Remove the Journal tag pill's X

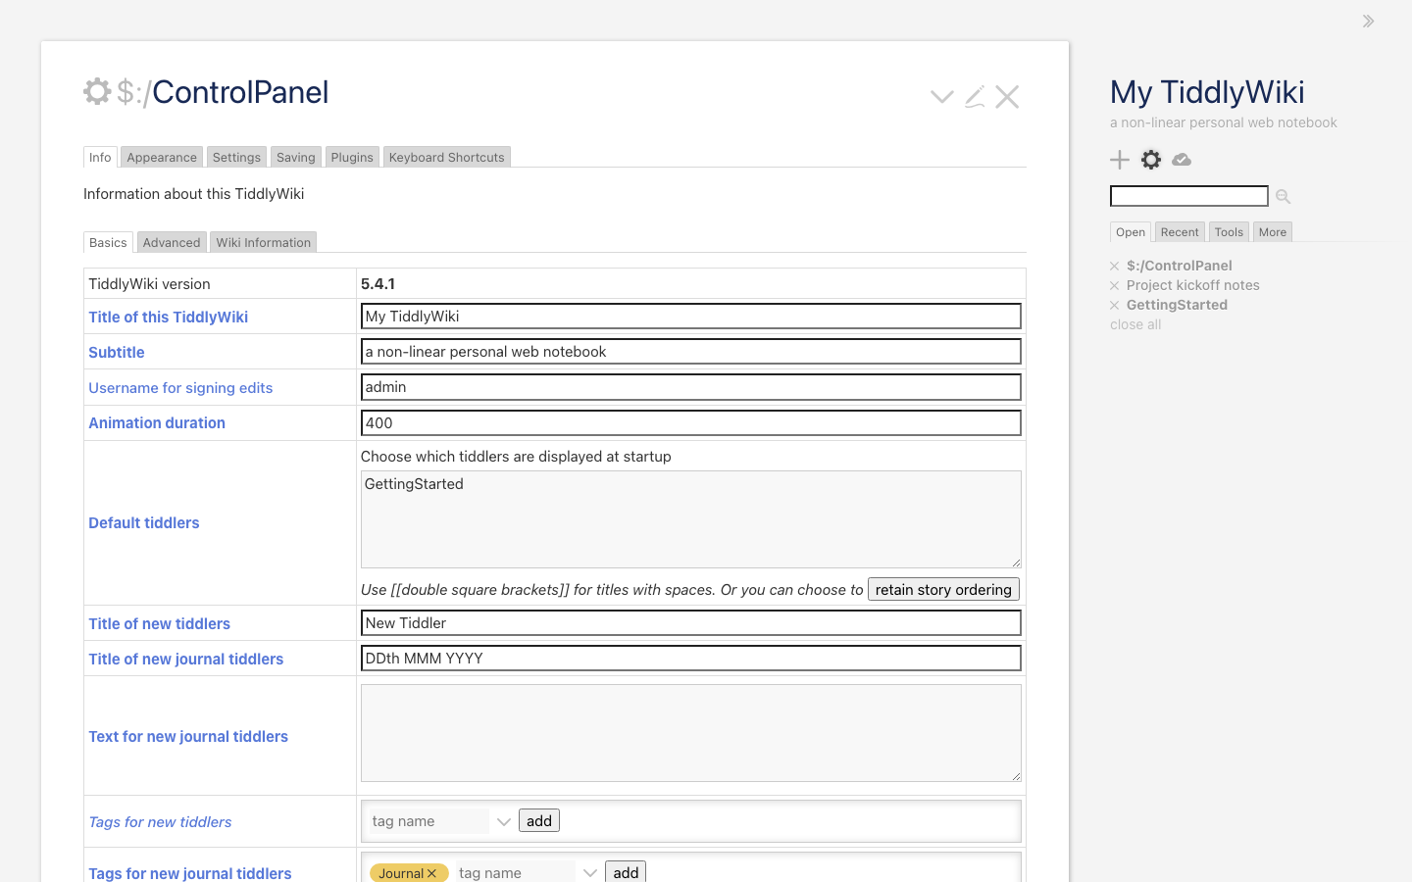pos(432,873)
